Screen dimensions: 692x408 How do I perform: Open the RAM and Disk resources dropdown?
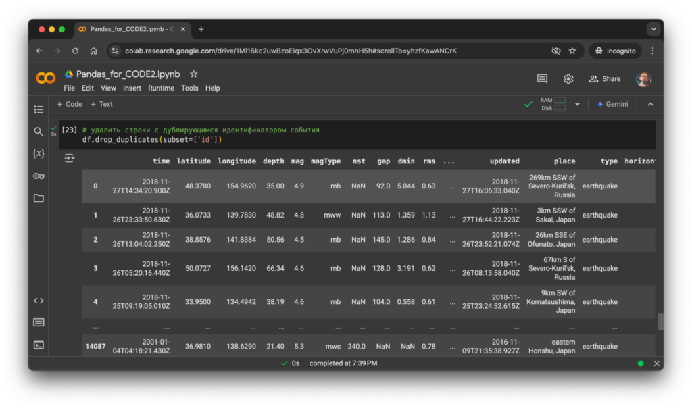point(576,104)
